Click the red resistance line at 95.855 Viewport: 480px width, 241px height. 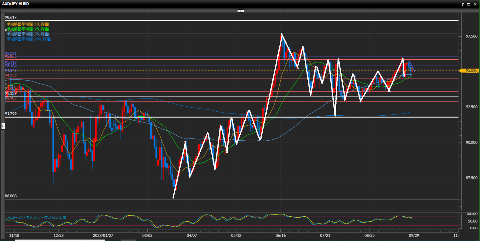[x=175, y=60]
